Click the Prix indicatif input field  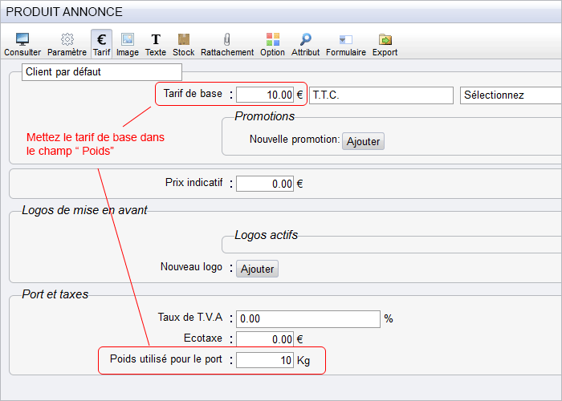click(x=265, y=184)
